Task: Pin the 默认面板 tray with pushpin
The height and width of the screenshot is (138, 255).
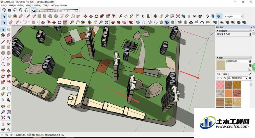Action: click(x=251, y=27)
